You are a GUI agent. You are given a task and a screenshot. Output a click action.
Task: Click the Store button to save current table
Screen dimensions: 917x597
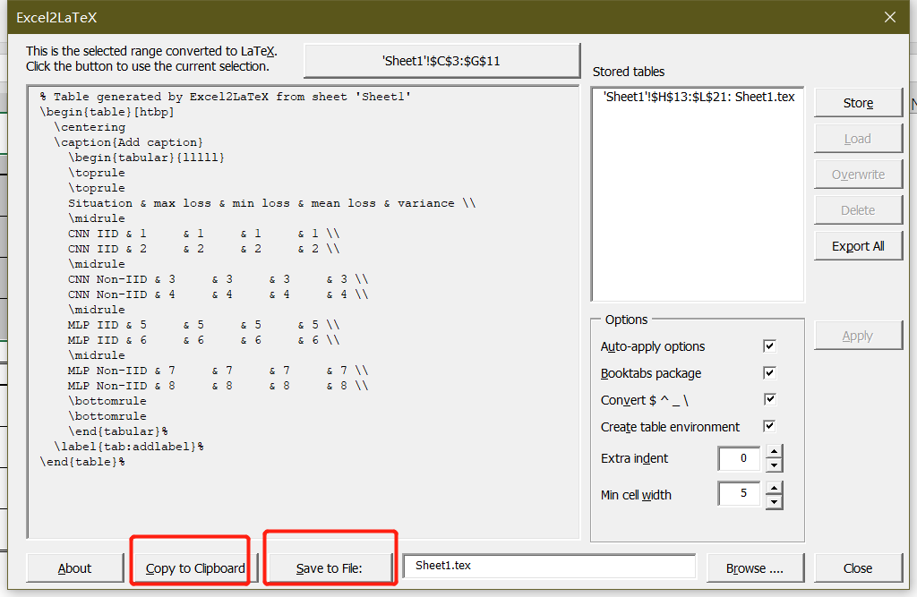tap(857, 102)
